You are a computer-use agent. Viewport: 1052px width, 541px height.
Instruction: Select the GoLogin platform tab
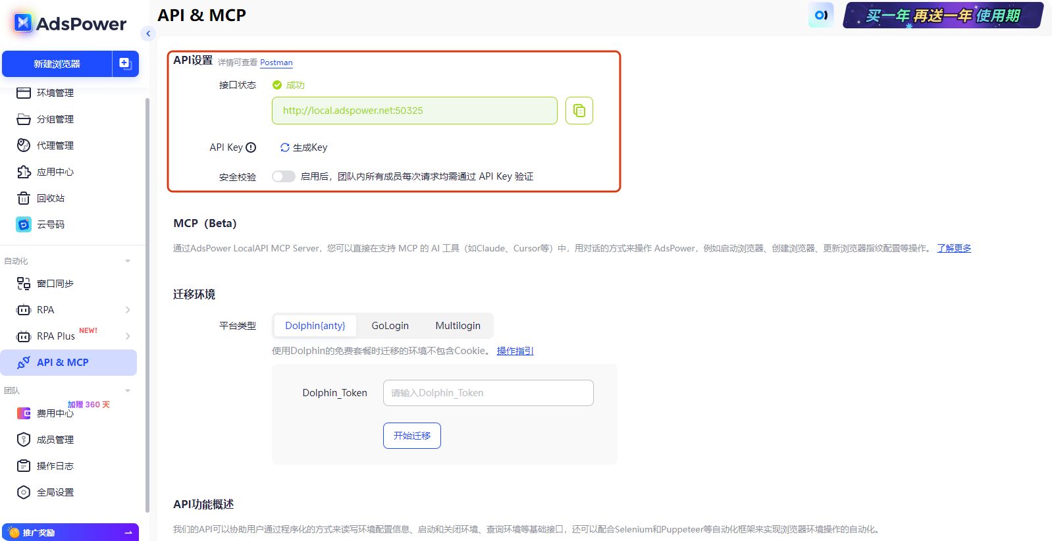point(390,326)
